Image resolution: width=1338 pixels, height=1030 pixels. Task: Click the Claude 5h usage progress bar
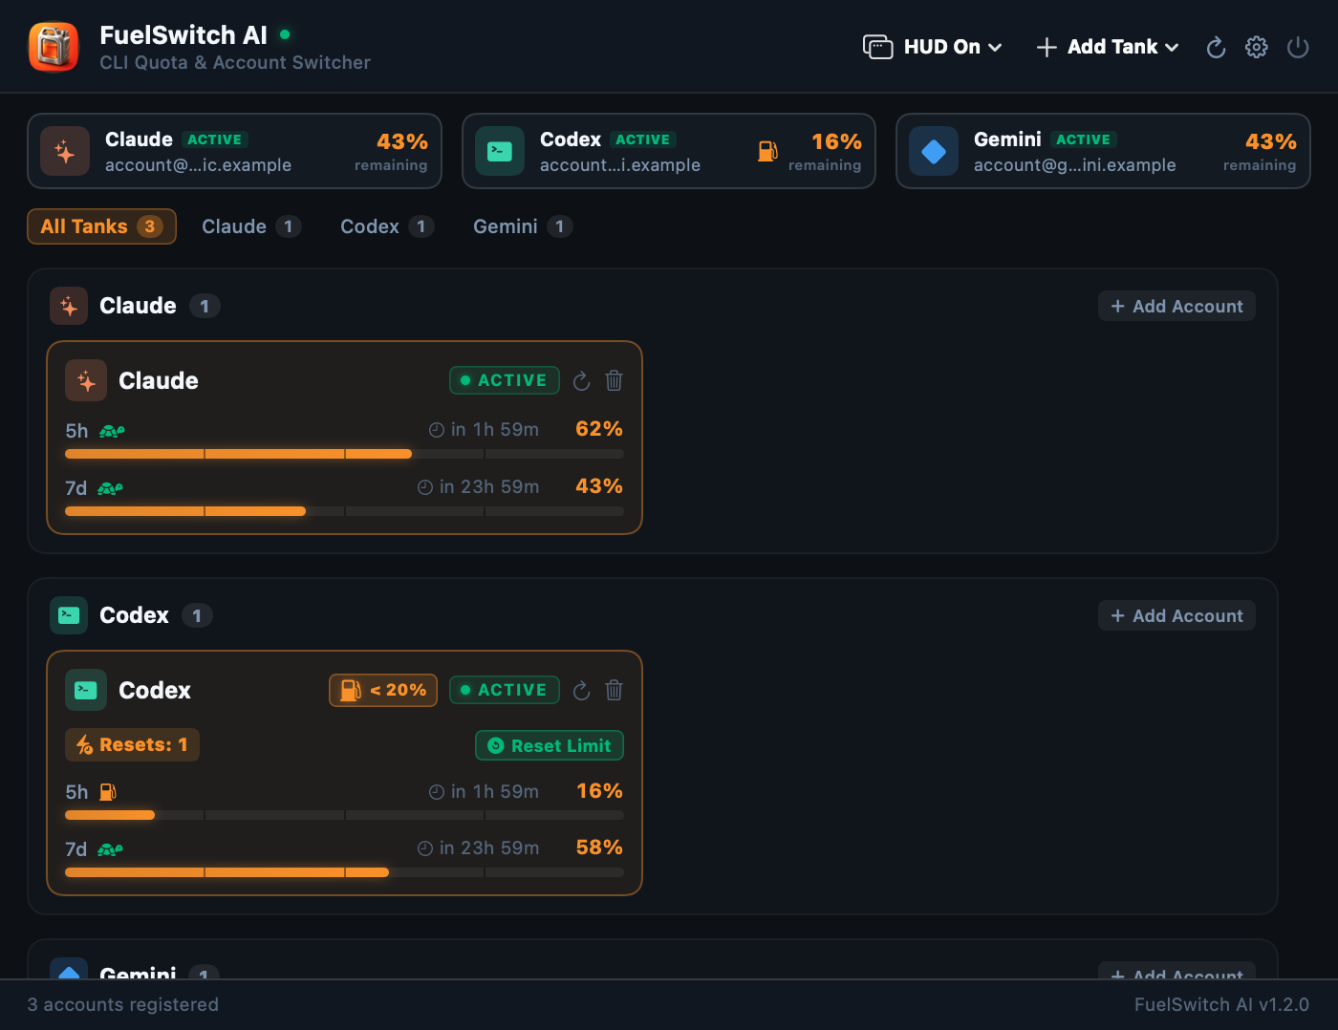coord(344,454)
